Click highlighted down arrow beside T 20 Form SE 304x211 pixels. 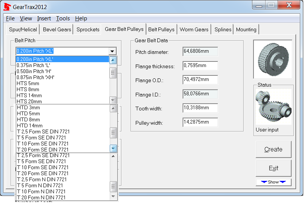[x=114, y=148]
